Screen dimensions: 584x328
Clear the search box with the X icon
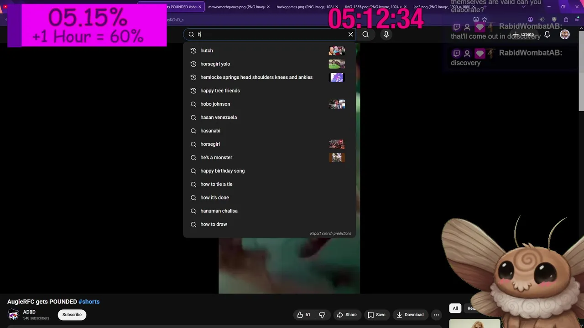[350, 34]
